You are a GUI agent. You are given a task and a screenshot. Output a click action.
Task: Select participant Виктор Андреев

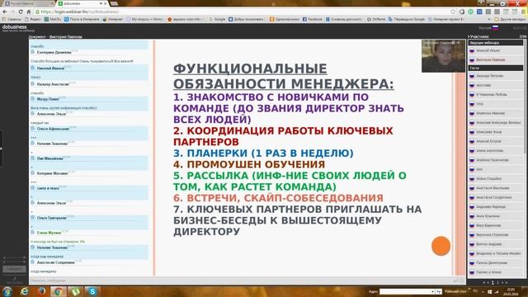click(489, 244)
